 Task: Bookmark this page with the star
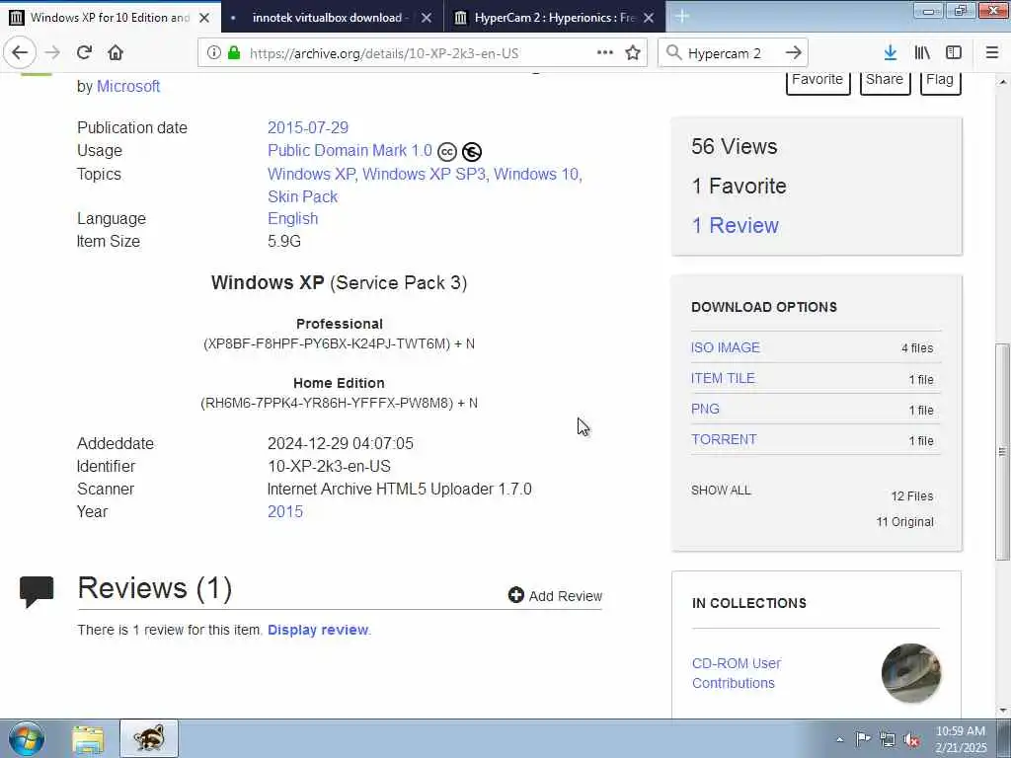click(x=633, y=53)
